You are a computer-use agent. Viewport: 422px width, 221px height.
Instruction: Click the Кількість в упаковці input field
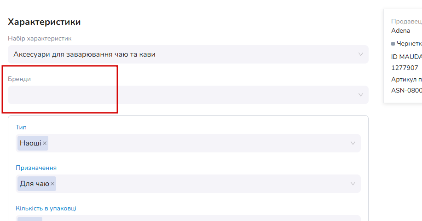[188, 218]
